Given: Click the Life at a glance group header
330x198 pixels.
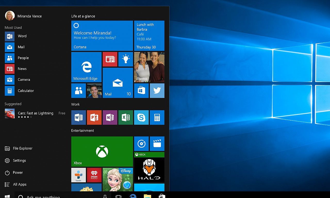Looking at the screenshot, I should click(83, 16).
